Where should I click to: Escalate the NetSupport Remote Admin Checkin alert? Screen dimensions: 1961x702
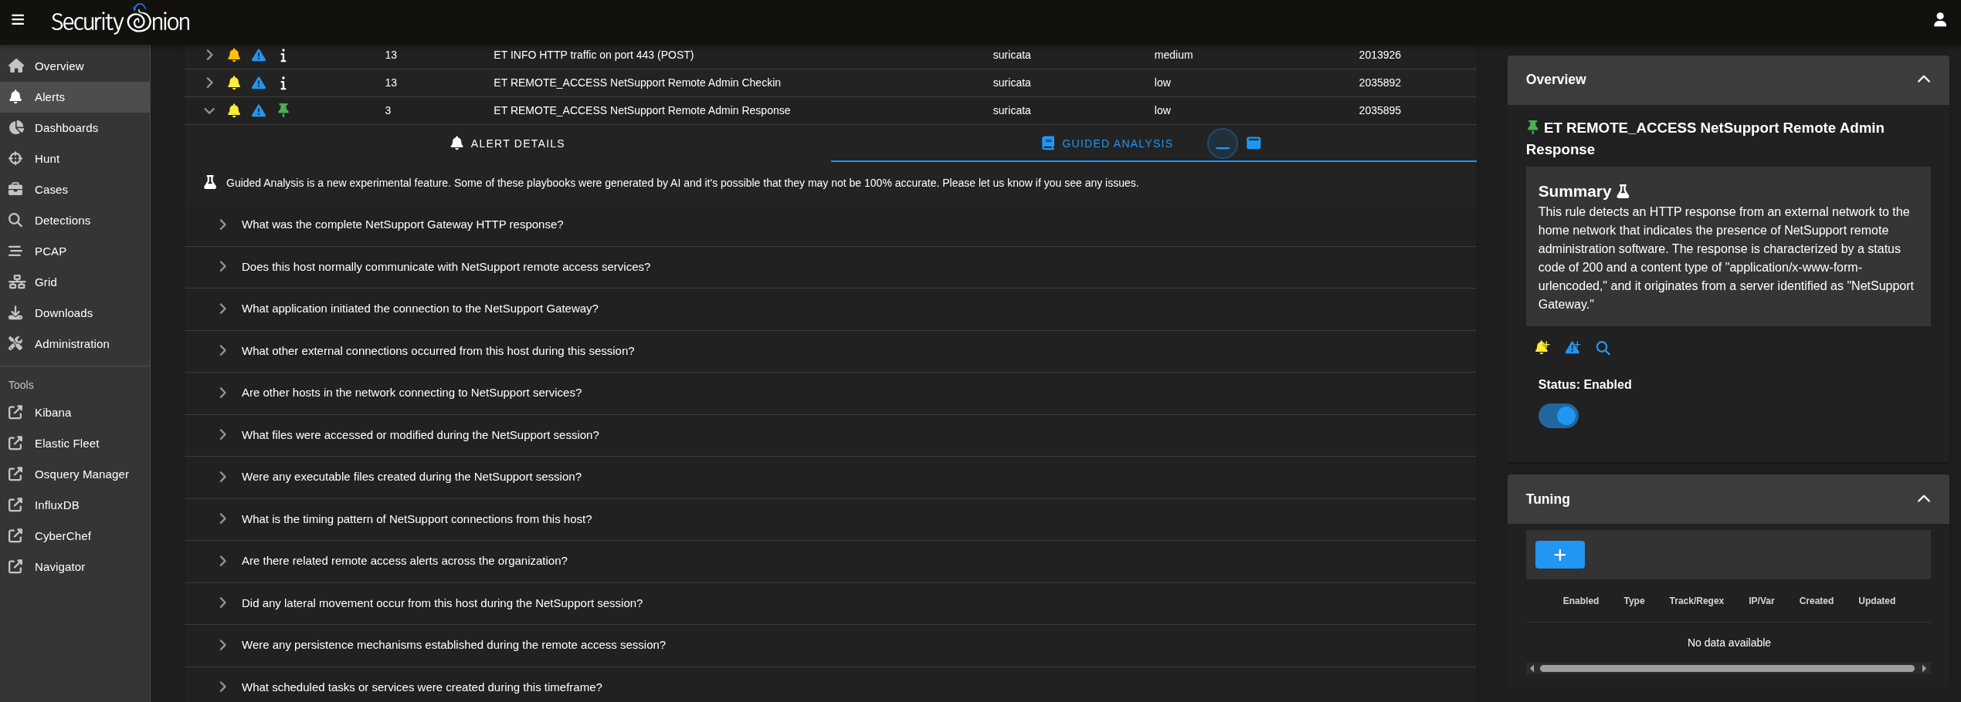pos(259,83)
